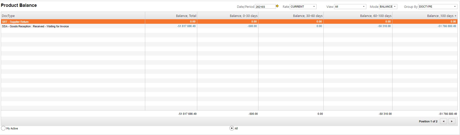This screenshot has width=460, height=135.
Task: Select the All radio button
Action: [x=232, y=128]
